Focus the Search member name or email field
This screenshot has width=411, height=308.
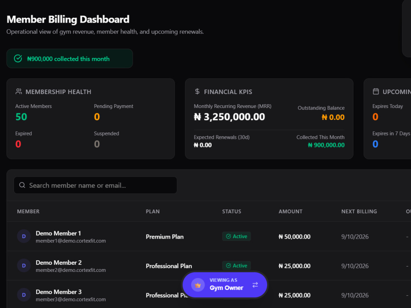point(95,185)
